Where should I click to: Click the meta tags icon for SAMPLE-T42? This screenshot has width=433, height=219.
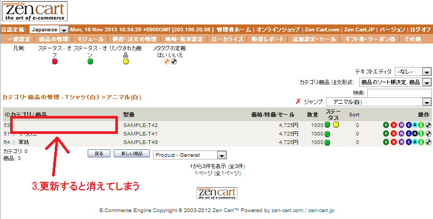pos(428,125)
